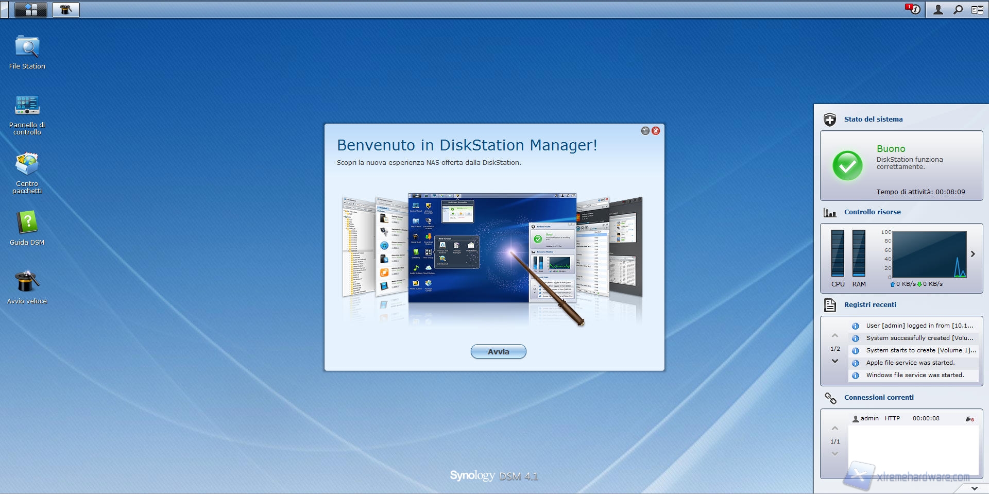
Task: Close the welcome dialog
Action: click(656, 131)
